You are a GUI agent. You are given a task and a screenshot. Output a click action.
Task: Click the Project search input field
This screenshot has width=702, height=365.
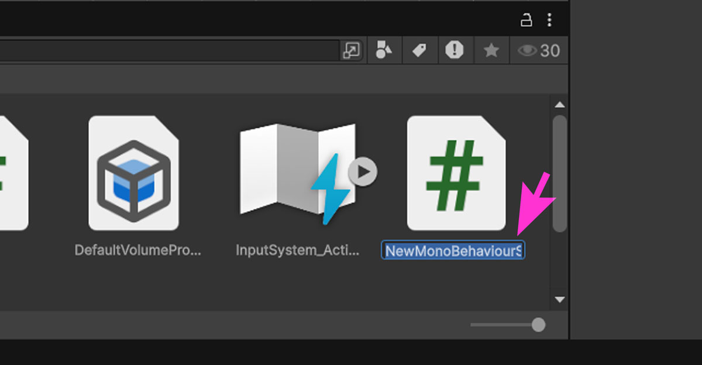[170, 51]
